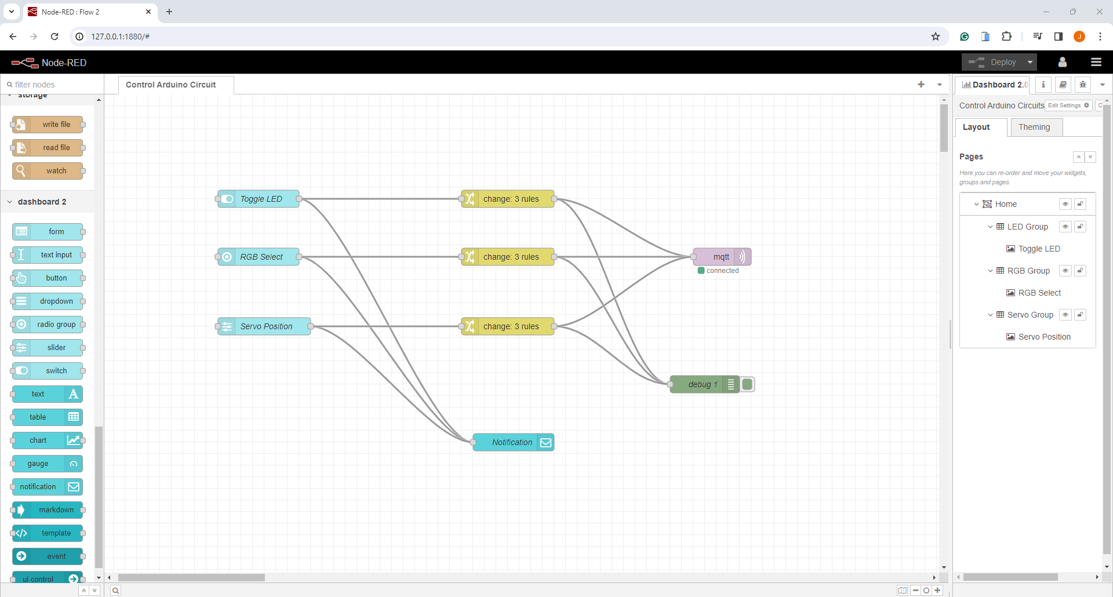
Task: Pick the gauge palette node
Action: point(48,464)
